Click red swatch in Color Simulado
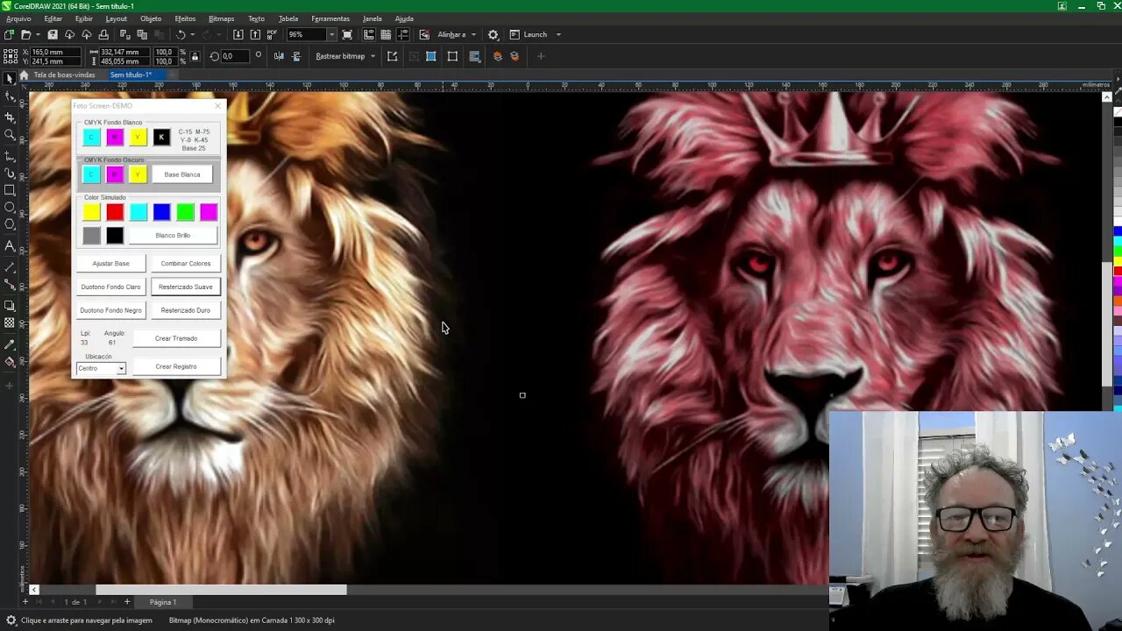 [115, 212]
